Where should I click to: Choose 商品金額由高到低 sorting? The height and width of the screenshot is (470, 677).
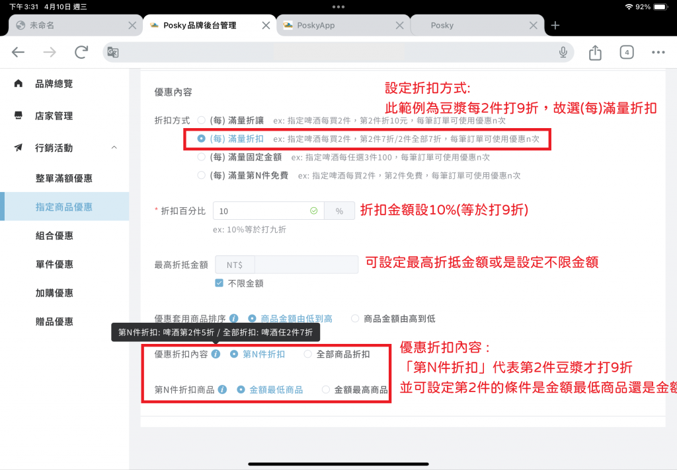pyautogui.click(x=355, y=318)
